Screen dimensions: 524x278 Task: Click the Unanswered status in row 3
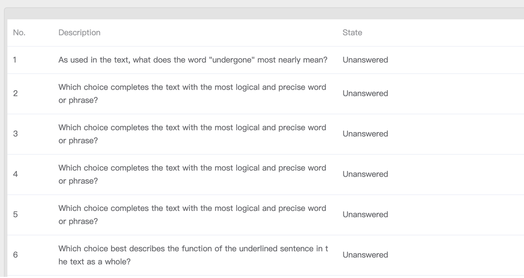pyautogui.click(x=365, y=134)
